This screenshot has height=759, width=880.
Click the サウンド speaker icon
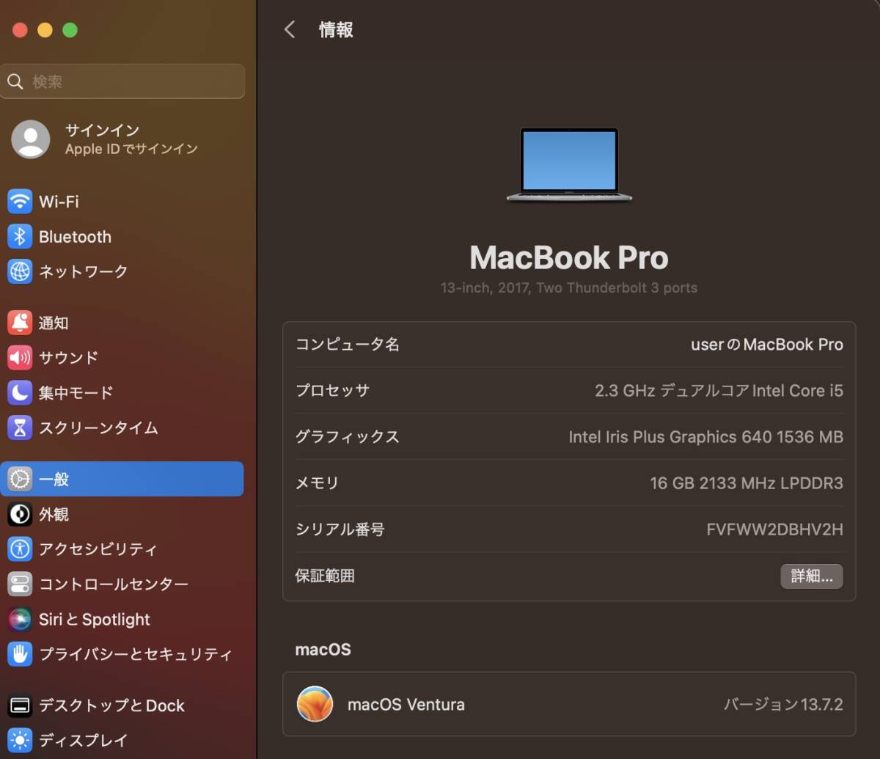pyautogui.click(x=20, y=358)
